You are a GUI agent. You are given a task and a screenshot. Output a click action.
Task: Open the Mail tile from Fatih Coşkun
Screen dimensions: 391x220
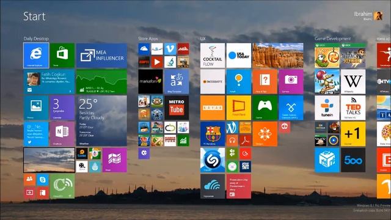(x=49, y=81)
